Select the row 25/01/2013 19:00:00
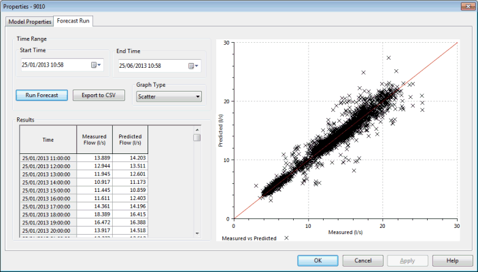478x272 pixels. pyautogui.click(x=84, y=222)
